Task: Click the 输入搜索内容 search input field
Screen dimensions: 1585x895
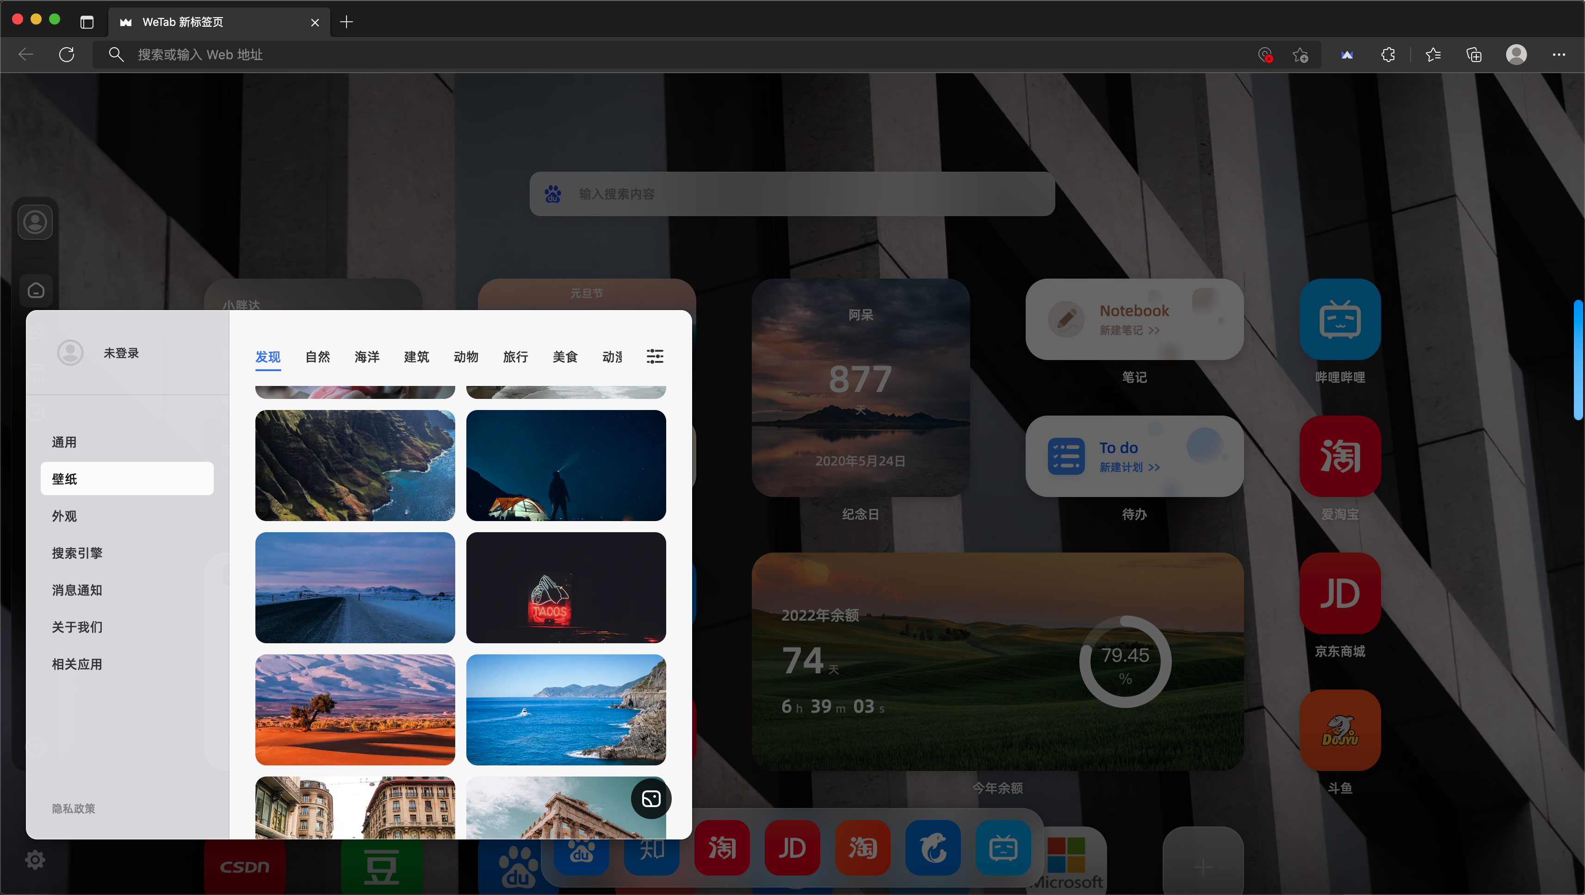Action: point(800,194)
